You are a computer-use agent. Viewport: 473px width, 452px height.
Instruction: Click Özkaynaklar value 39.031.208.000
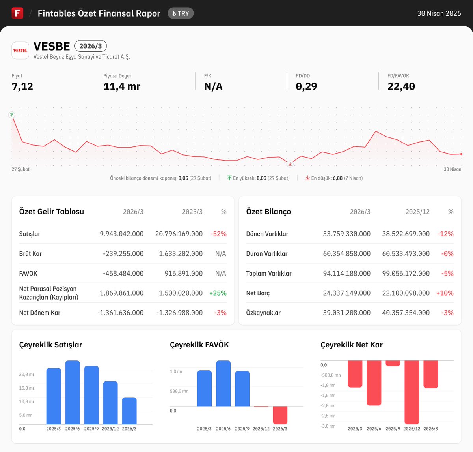[347, 313]
